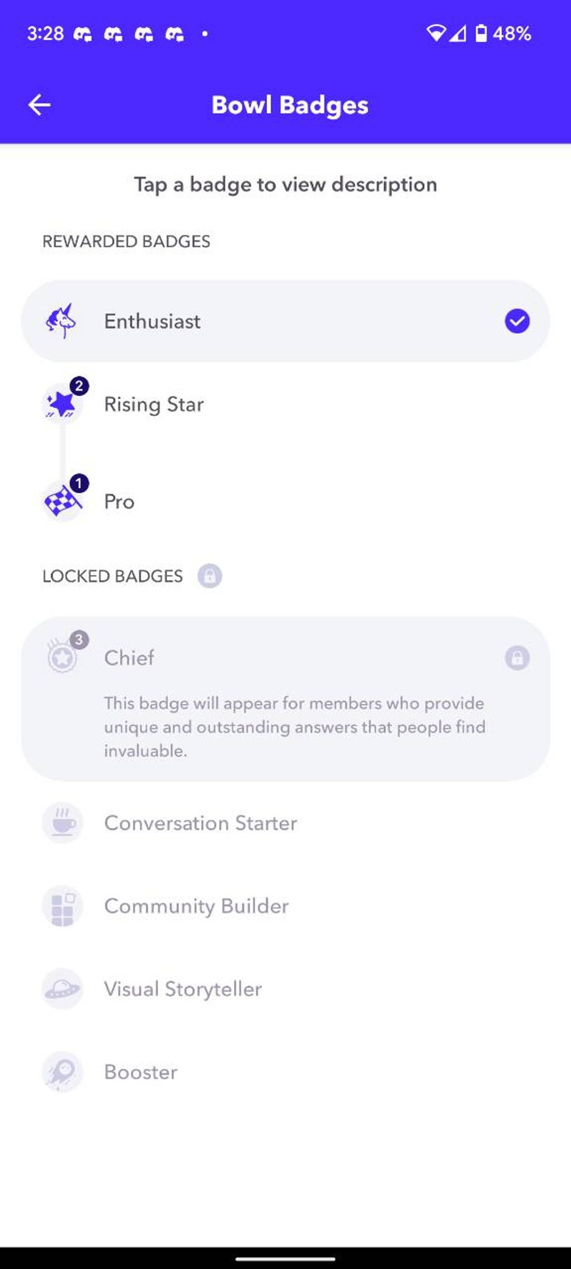571x1269 pixels.
Task: Tap the Visual Storyteller UFO icon
Action: [x=62, y=989]
